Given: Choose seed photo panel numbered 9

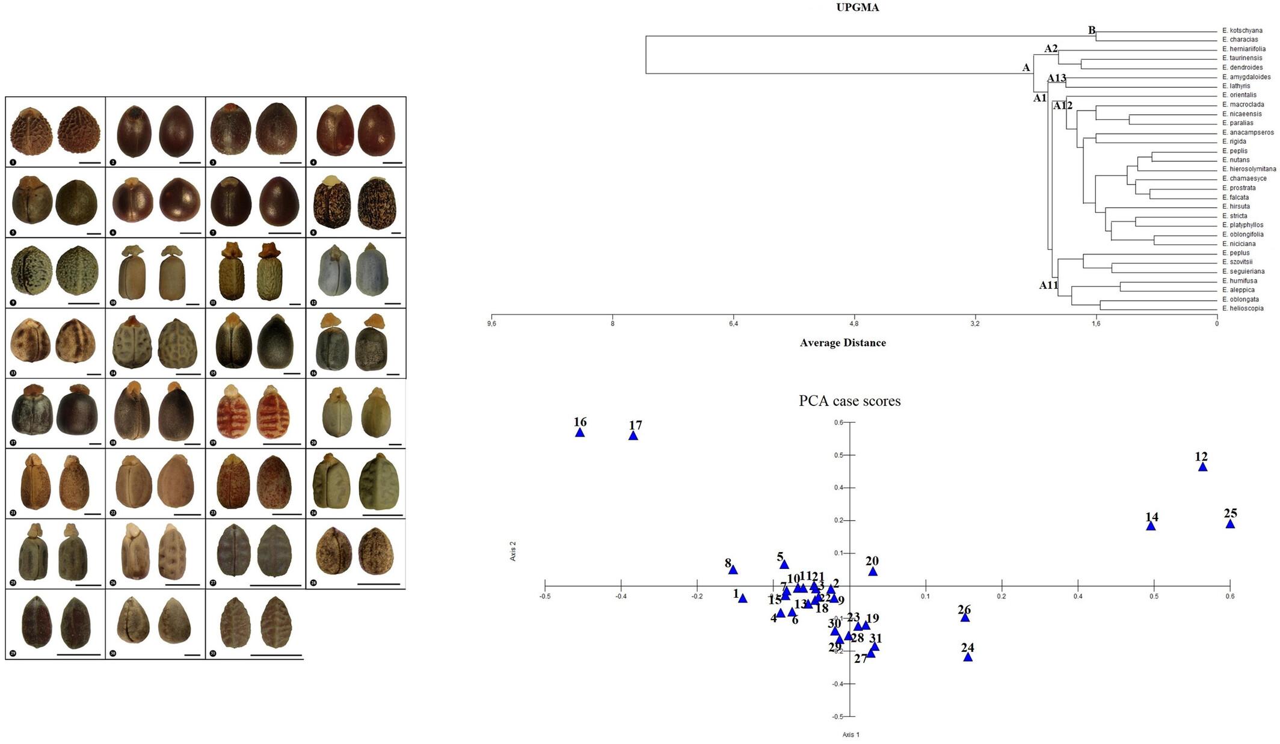Looking at the screenshot, I should coord(55,272).
